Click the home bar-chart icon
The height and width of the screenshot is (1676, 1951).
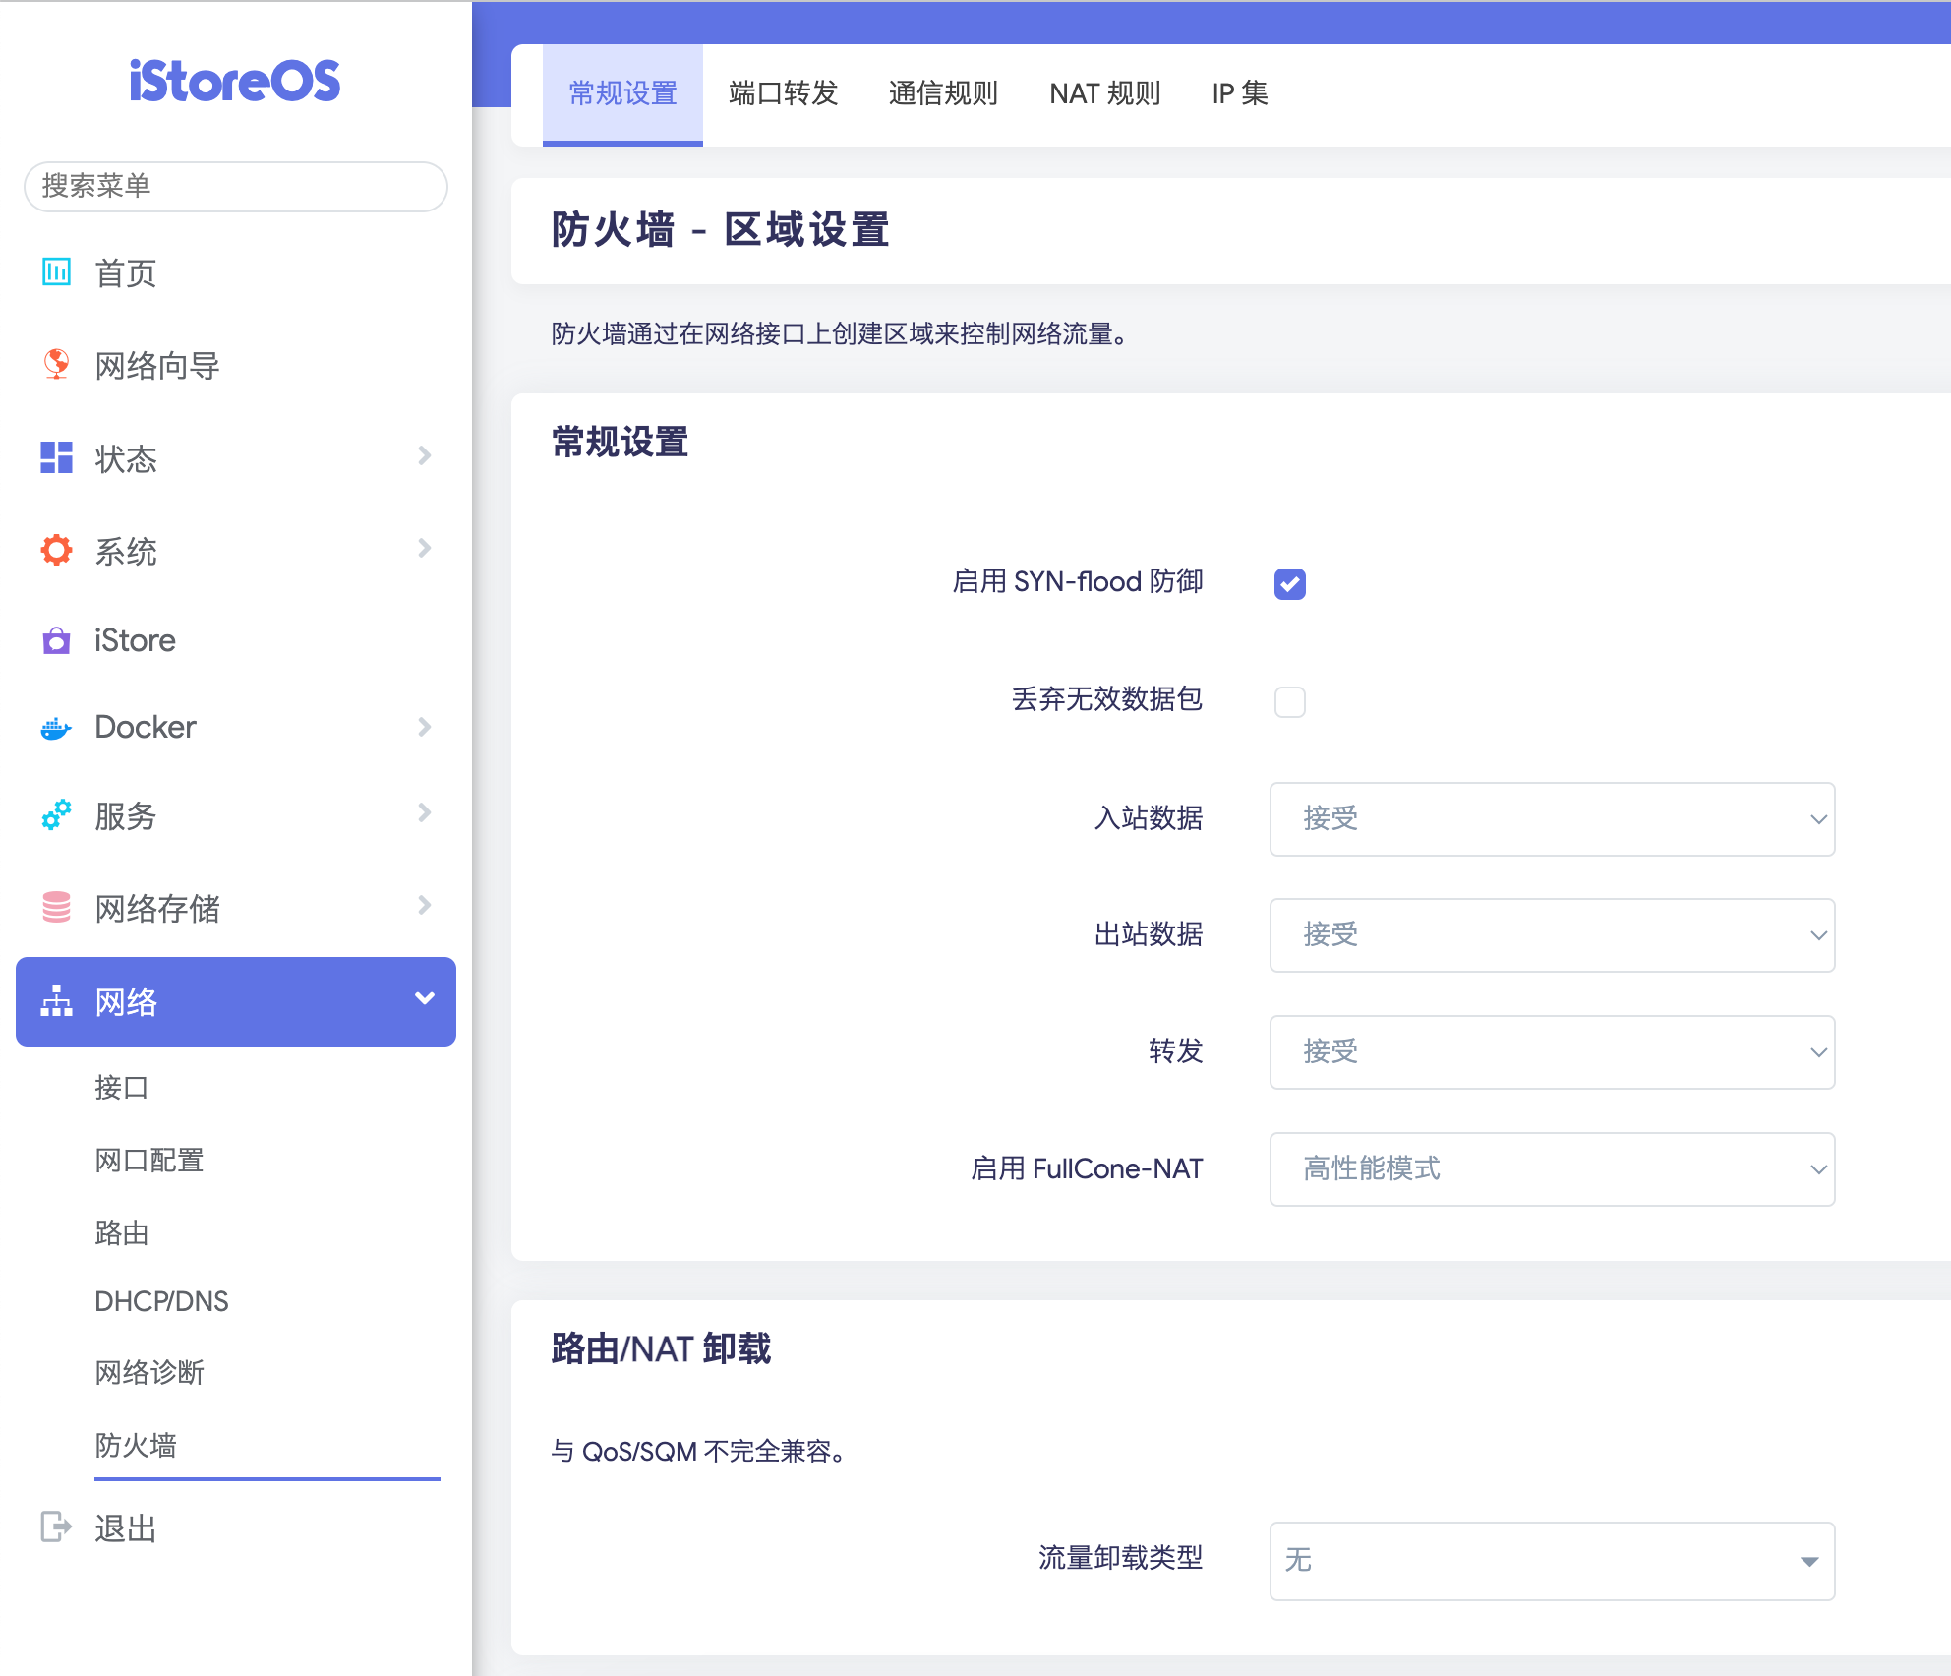[56, 271]
